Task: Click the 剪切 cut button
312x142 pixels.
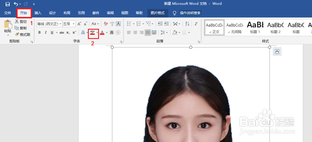Action: (x=21, y=21)
